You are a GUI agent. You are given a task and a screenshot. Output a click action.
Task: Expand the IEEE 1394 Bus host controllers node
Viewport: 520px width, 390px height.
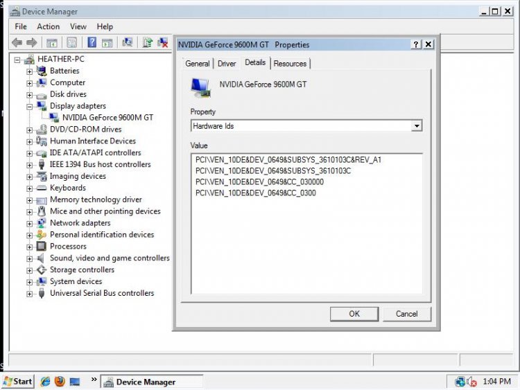(x=30, y=165)
